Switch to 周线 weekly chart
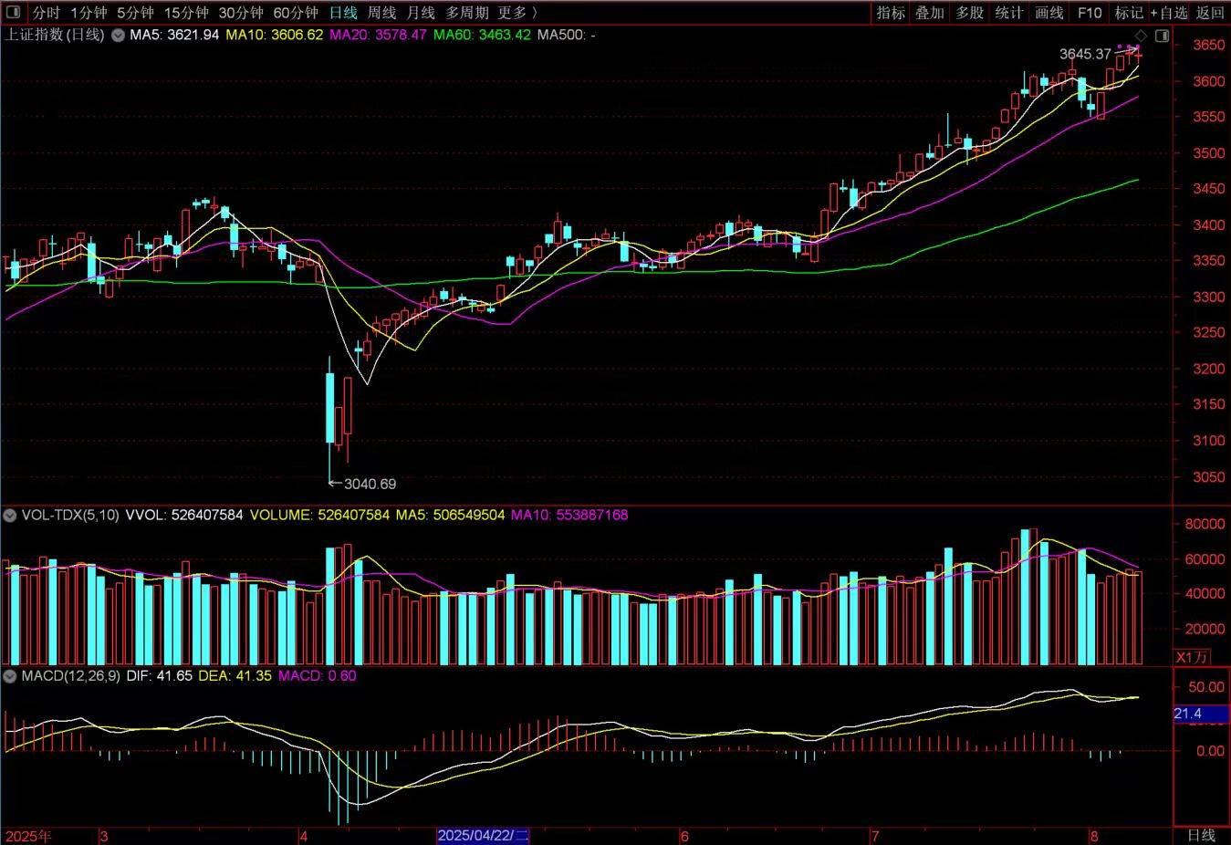 (x=381, y=13)
